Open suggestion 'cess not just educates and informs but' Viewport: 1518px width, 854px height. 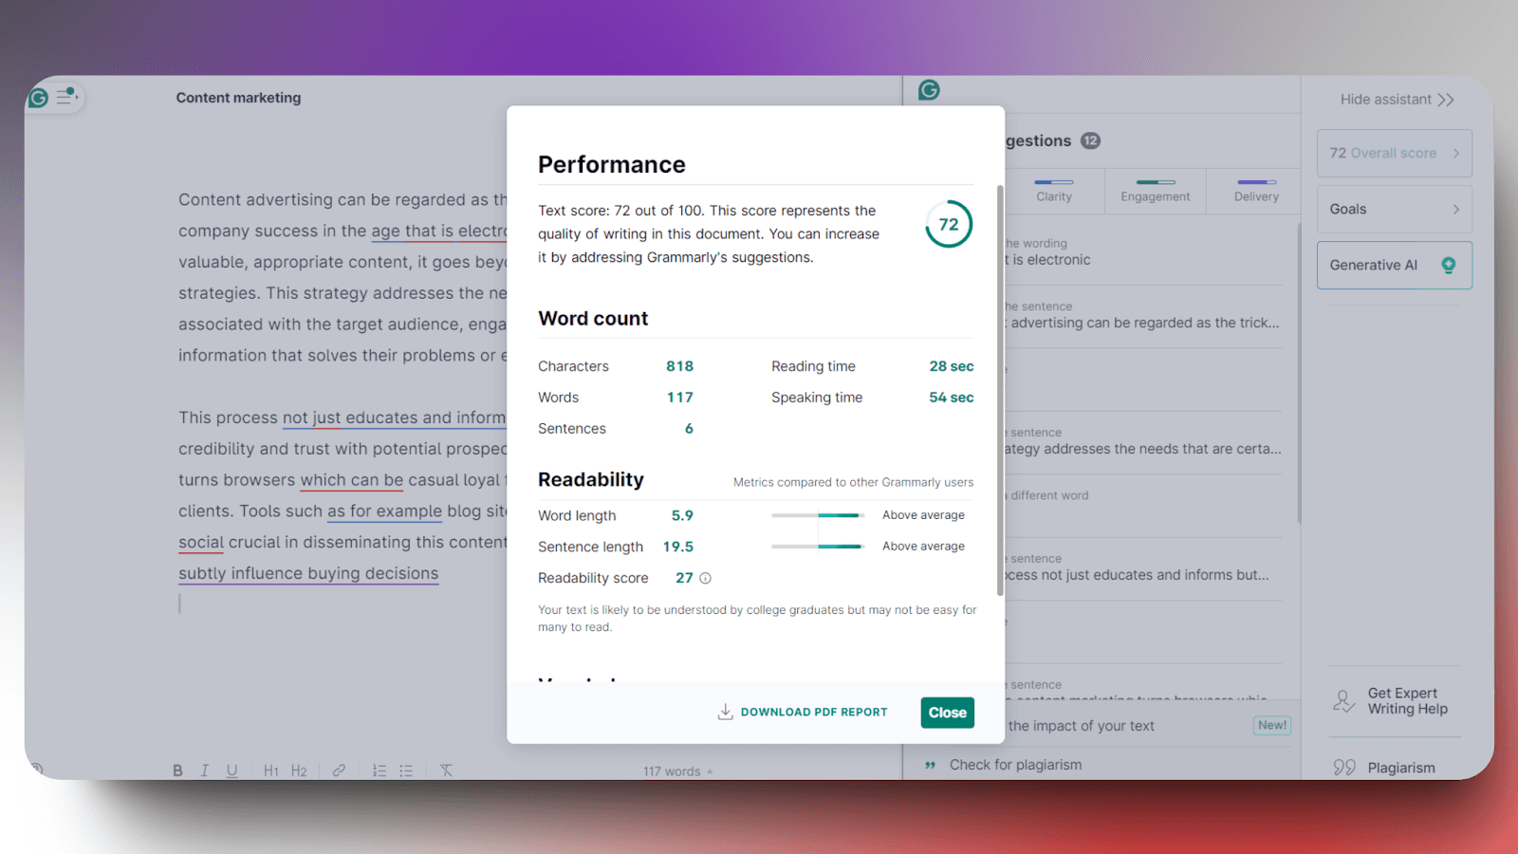click(1143, 567)
